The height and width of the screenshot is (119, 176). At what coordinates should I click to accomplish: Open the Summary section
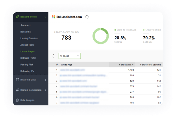tap(26, 25)
